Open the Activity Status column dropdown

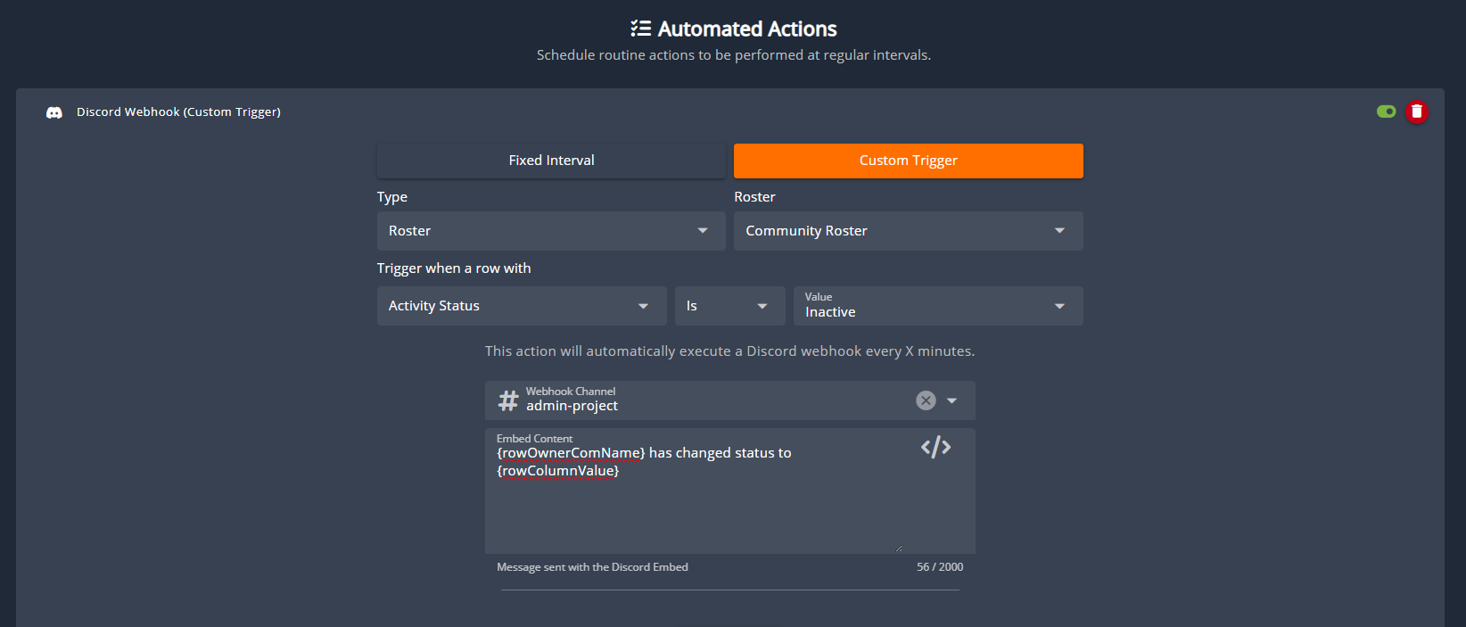click(x=521, y=306)
